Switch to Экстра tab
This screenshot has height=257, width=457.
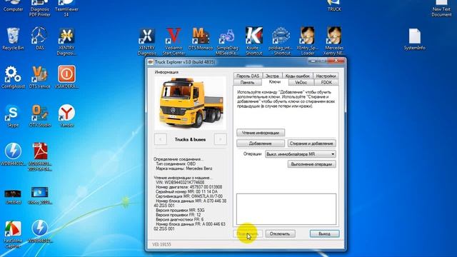coord(272,76)
